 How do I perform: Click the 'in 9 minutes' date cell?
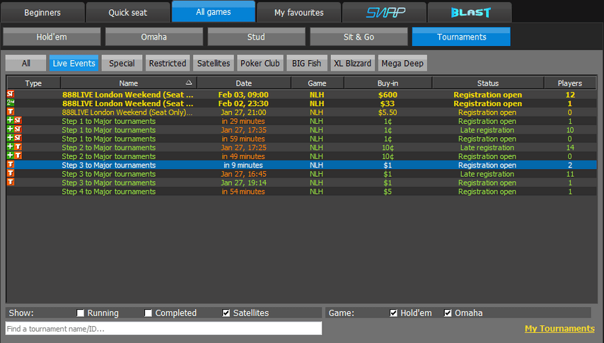[243, 165]
